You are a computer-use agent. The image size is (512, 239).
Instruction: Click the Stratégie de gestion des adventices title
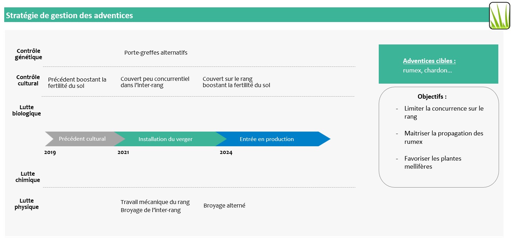[x=69, y=15]
